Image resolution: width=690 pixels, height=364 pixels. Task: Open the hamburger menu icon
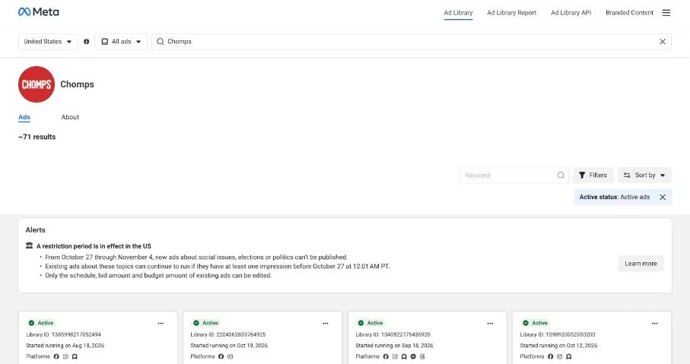coord(666,13)
